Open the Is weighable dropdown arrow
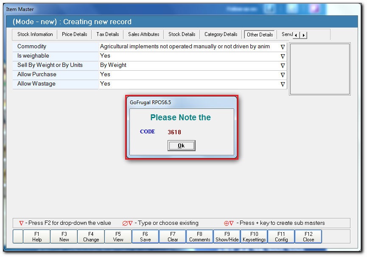367x257 pixels. click(x=283, y=56)
